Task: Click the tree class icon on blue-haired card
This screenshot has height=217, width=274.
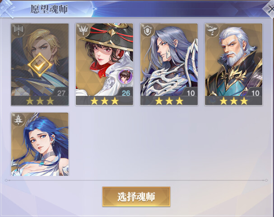Action: coord(19,119)
